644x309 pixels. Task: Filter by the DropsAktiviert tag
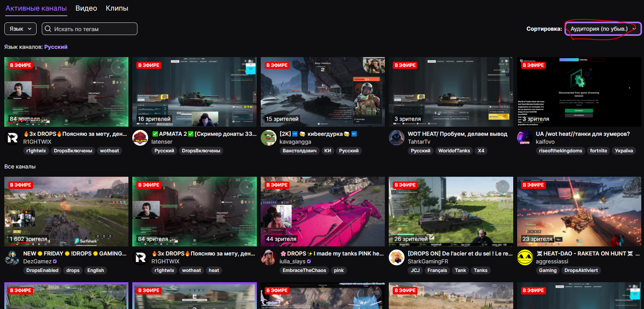pos(581,270)
